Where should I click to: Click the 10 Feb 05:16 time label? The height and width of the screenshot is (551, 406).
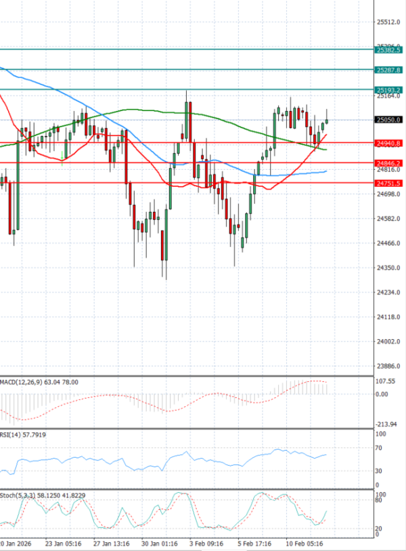point(302,544)
